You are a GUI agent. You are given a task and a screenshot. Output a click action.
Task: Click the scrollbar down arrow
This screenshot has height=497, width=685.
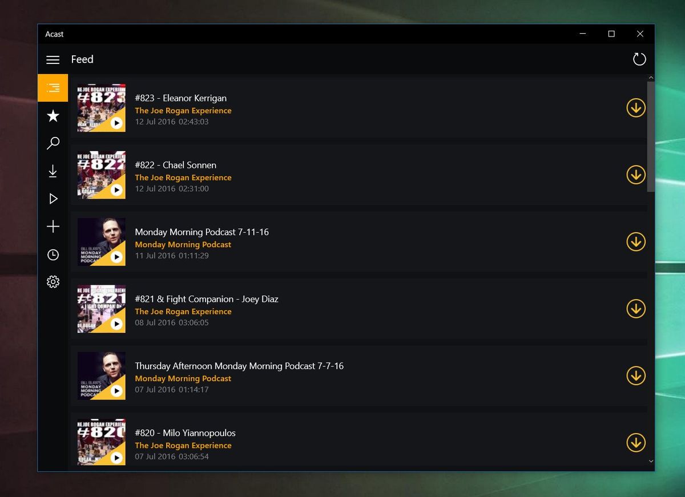coord(651,460)
